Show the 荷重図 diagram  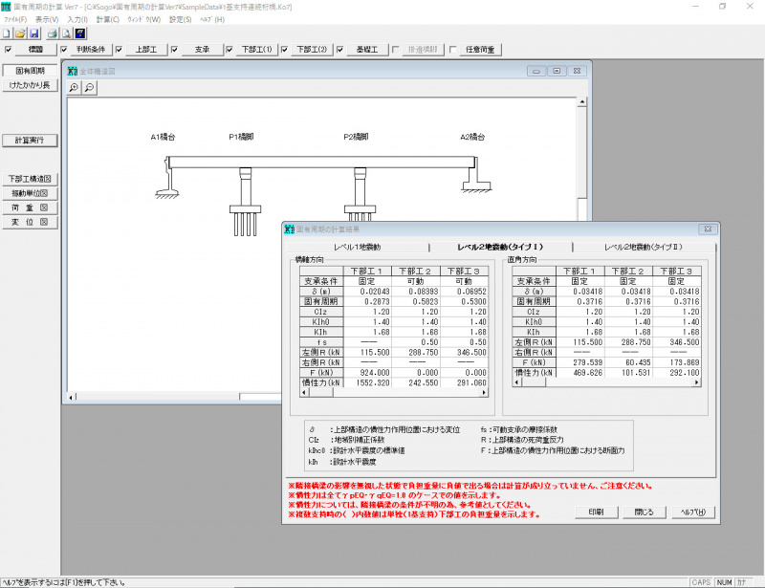[30, 207]
